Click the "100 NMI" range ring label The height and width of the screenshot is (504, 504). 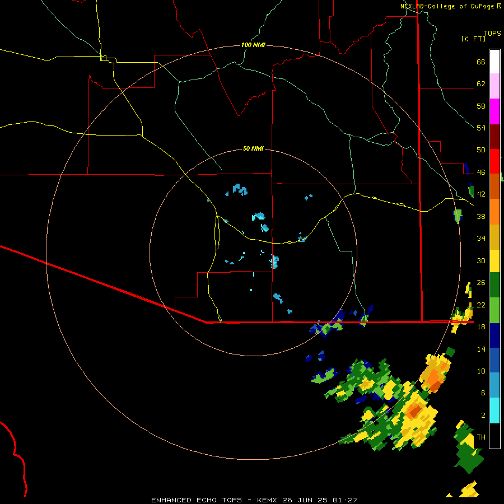(x=253, y=45)
